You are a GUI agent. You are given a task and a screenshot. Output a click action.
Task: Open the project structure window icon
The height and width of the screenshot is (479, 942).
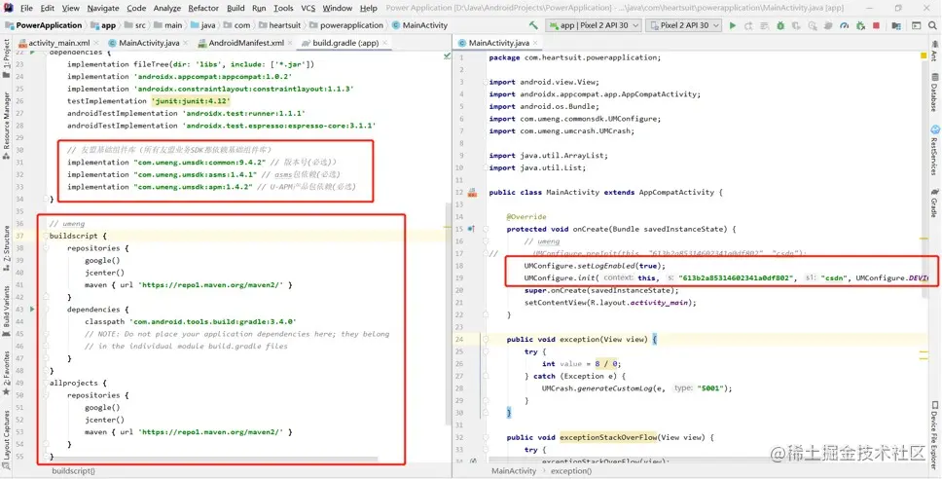[x=896, y=25]
